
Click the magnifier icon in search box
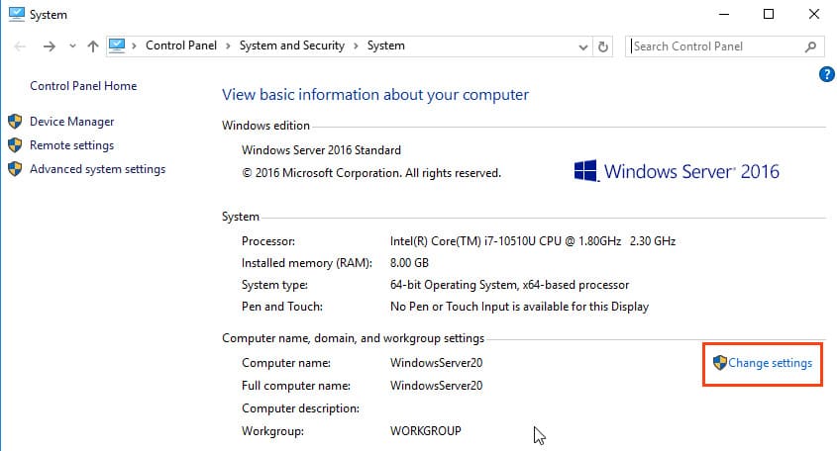[x=810, y=46]
